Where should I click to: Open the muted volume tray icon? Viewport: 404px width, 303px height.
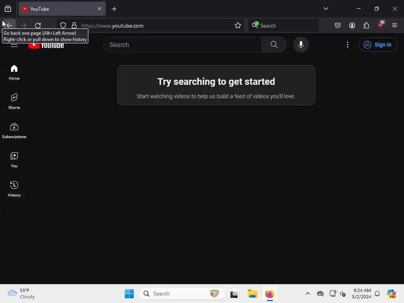click(x=343, y=294)
